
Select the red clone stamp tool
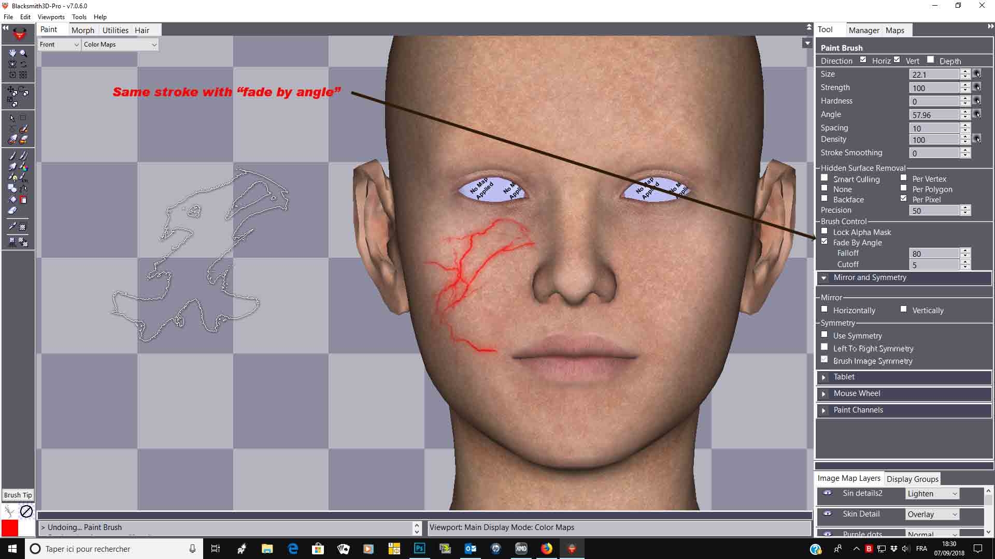click(23, 200)
